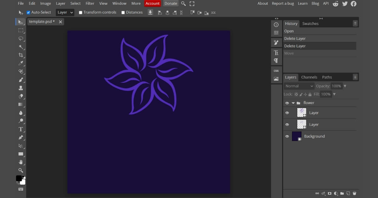This screenshot has height=198, width=378.
Task: Switch to the Swatches tab
Action: 310,24
